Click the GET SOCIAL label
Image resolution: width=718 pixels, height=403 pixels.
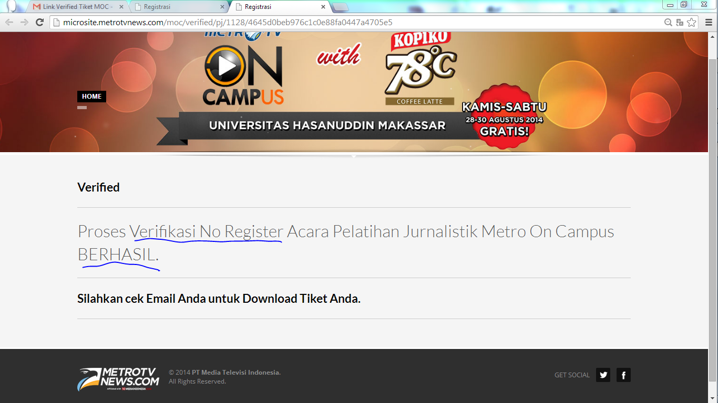pyautogui.click(x=572, y=375)
